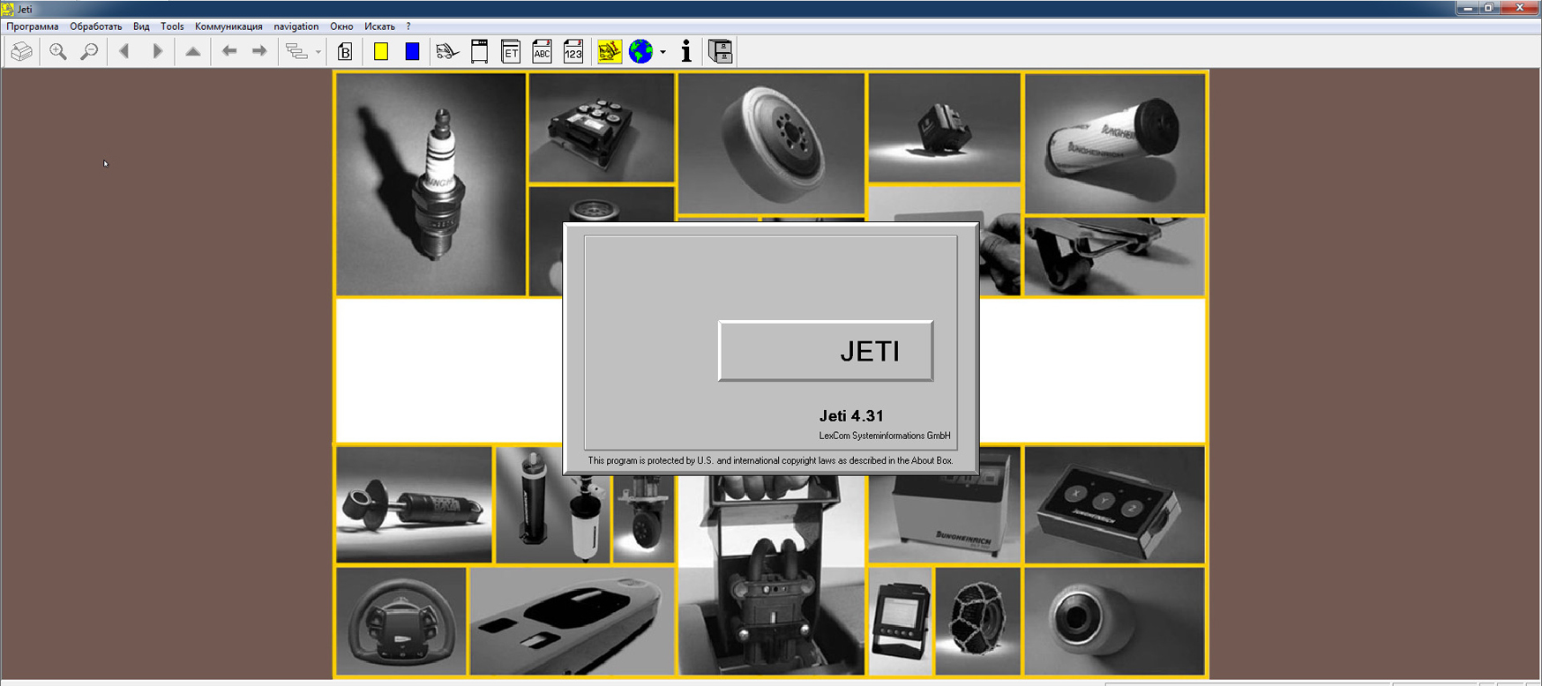Click the JETI splash button
The height and width of the screenshot is (686, 1542).
click(x=826, y=351)
